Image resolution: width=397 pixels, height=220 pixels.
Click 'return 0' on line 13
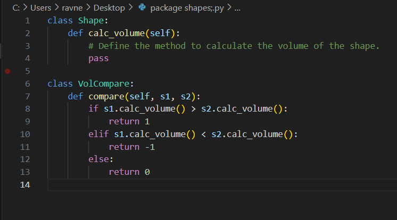pos(129,172)
